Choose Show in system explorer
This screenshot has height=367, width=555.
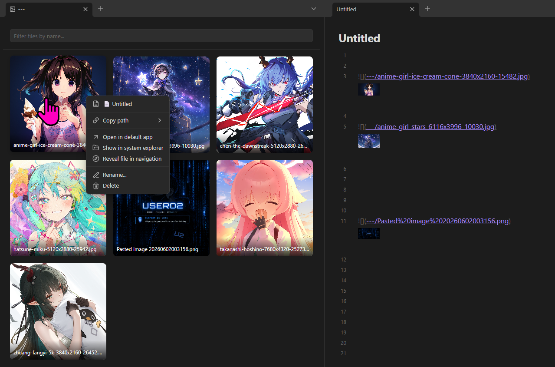click(x=128, y=148)
